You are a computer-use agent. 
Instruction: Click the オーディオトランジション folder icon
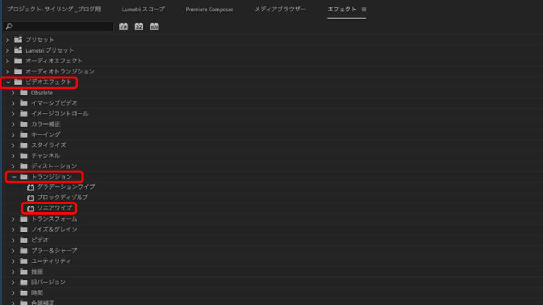click(18, 71)
